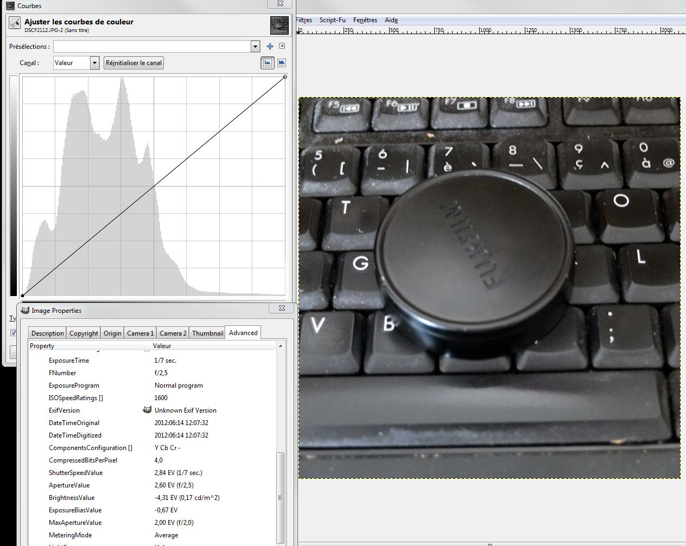Click the value 1600
This screenshot has height=546, width=686.
(x=161, y=398)
